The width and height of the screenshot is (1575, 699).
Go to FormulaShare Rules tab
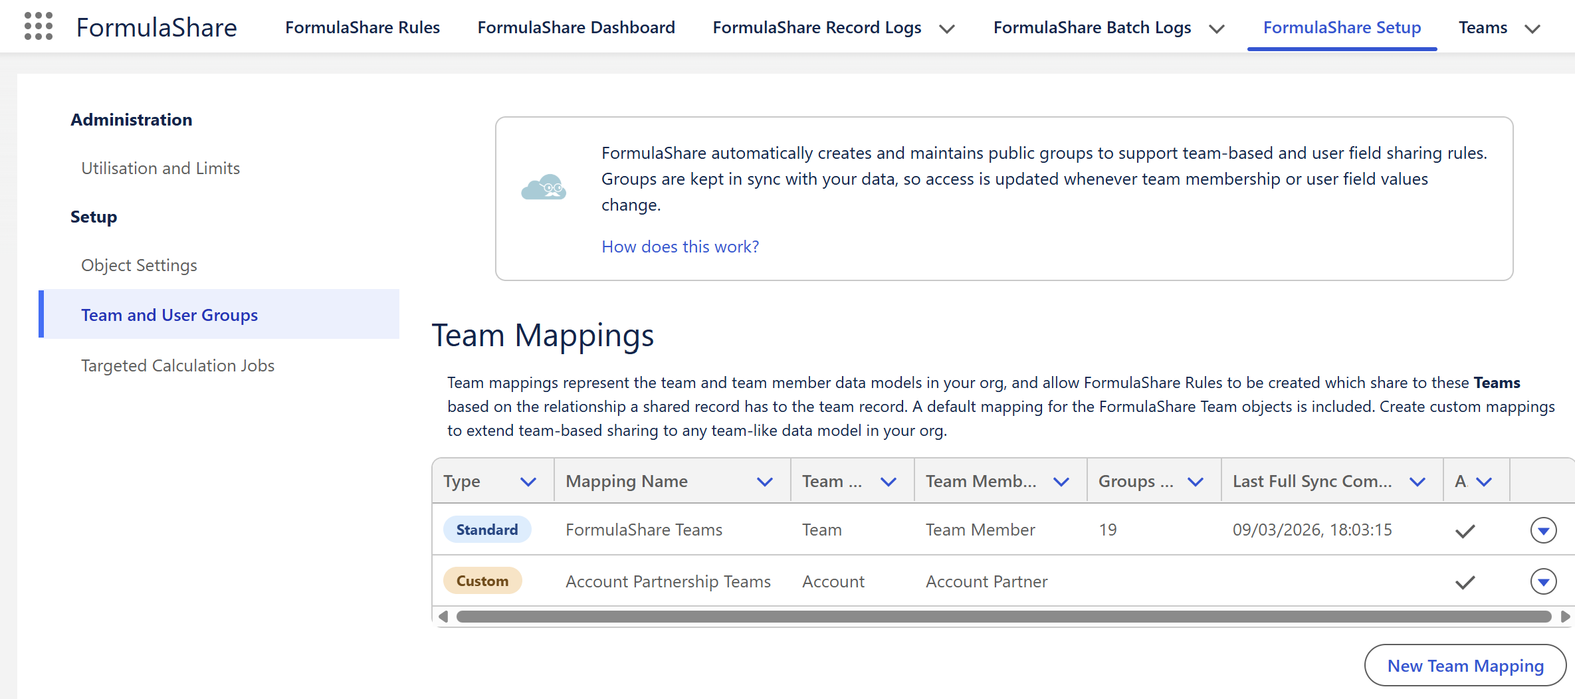(362, 27)
